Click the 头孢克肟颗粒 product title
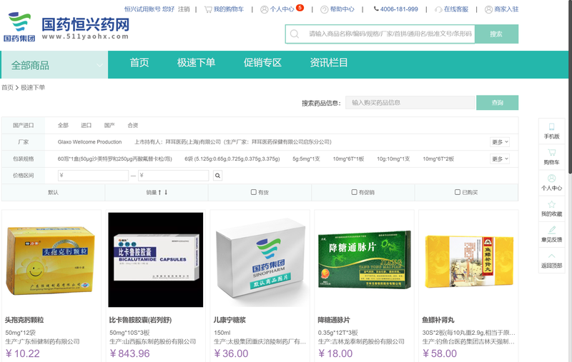This screenshot has height=362, width=572. (24, 320)
